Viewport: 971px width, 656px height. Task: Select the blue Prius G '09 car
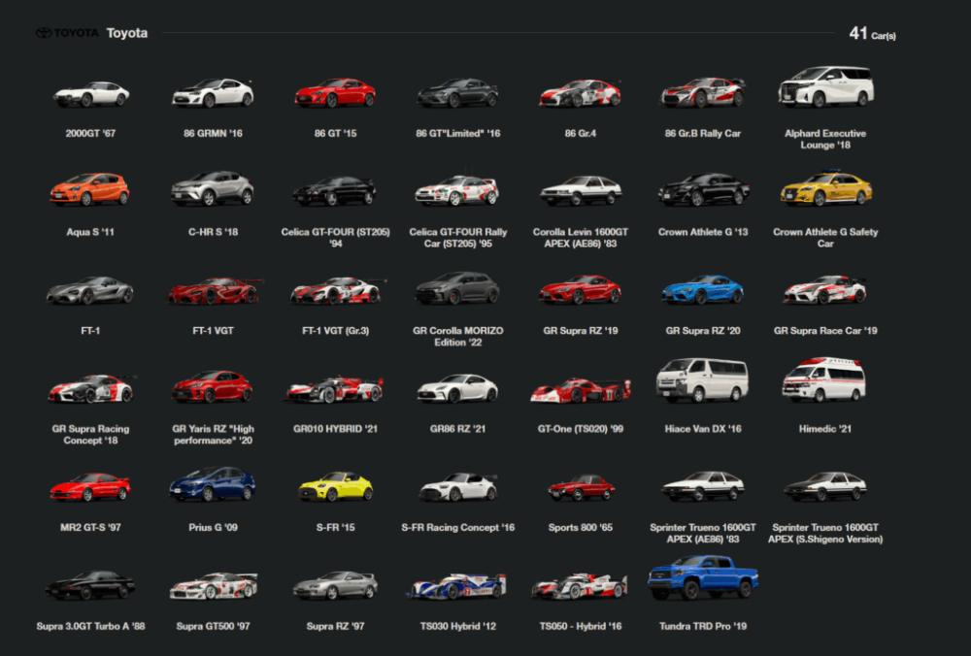(212, 484)
